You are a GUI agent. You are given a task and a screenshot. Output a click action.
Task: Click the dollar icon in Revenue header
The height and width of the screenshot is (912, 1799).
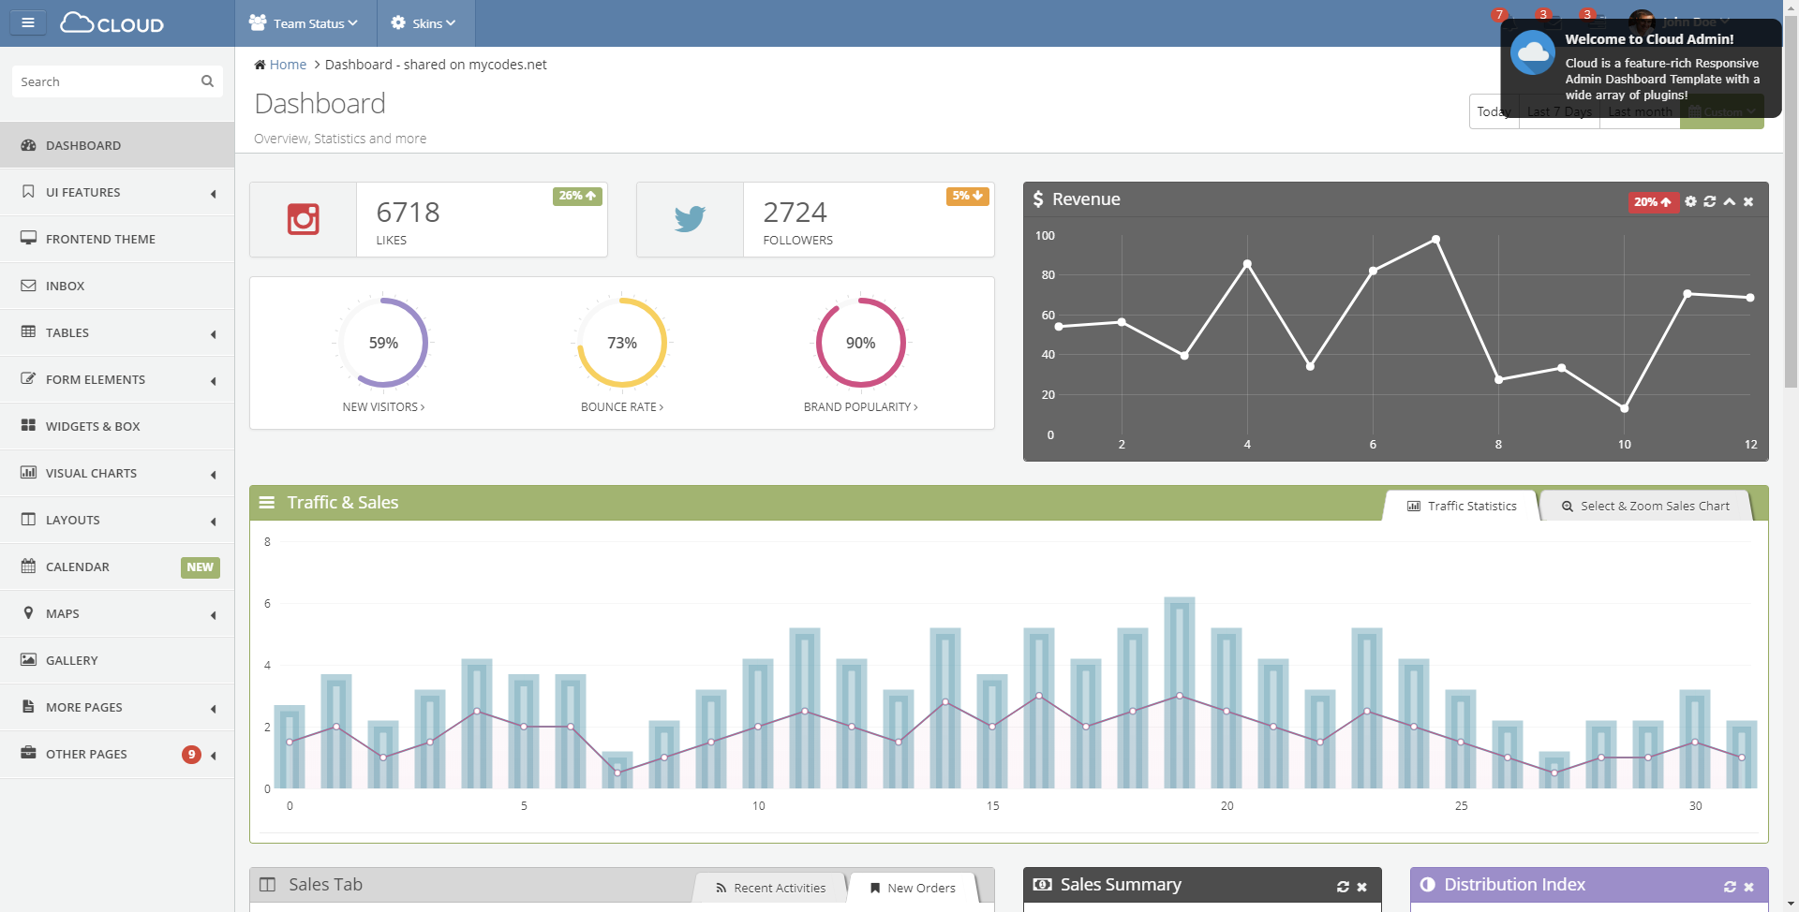point(1038,199)
